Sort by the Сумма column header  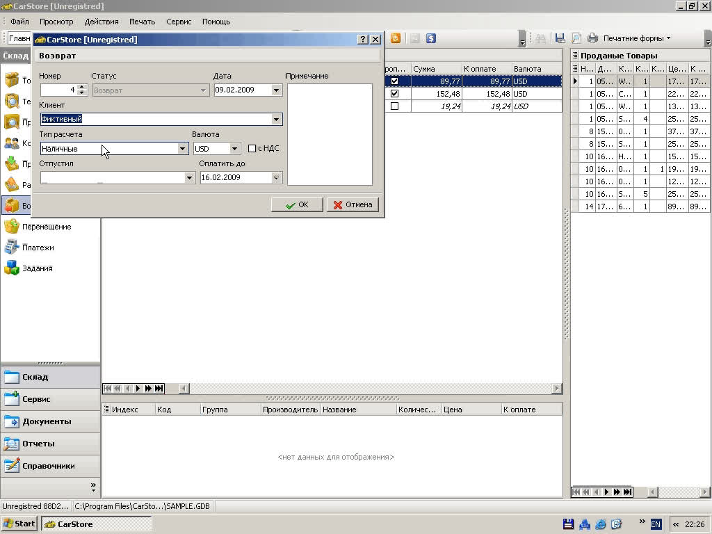coord(436,69)
